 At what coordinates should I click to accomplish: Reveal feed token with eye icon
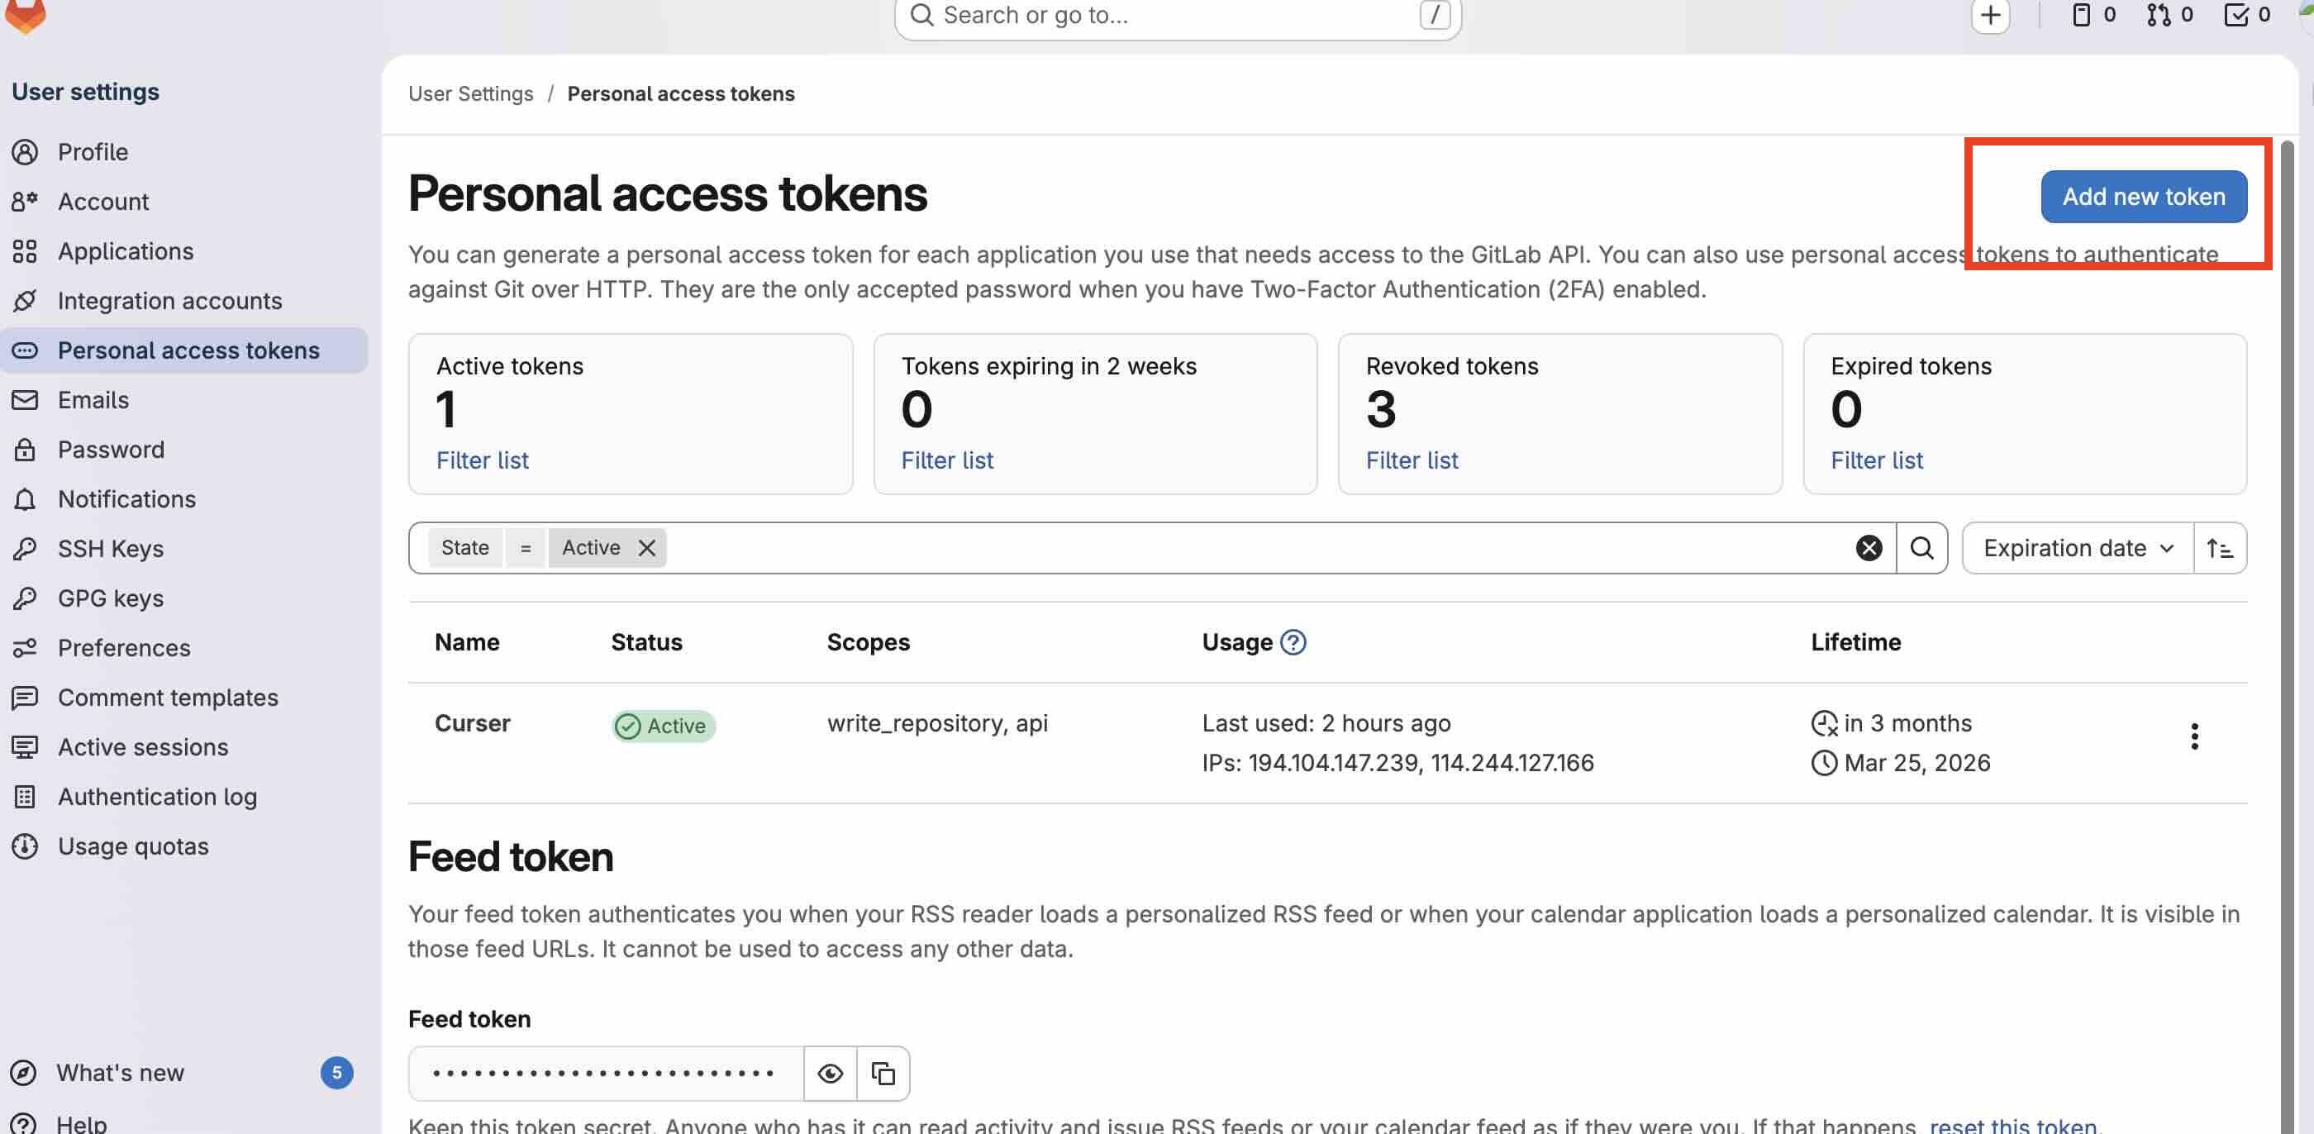[x=830, y=1073]
